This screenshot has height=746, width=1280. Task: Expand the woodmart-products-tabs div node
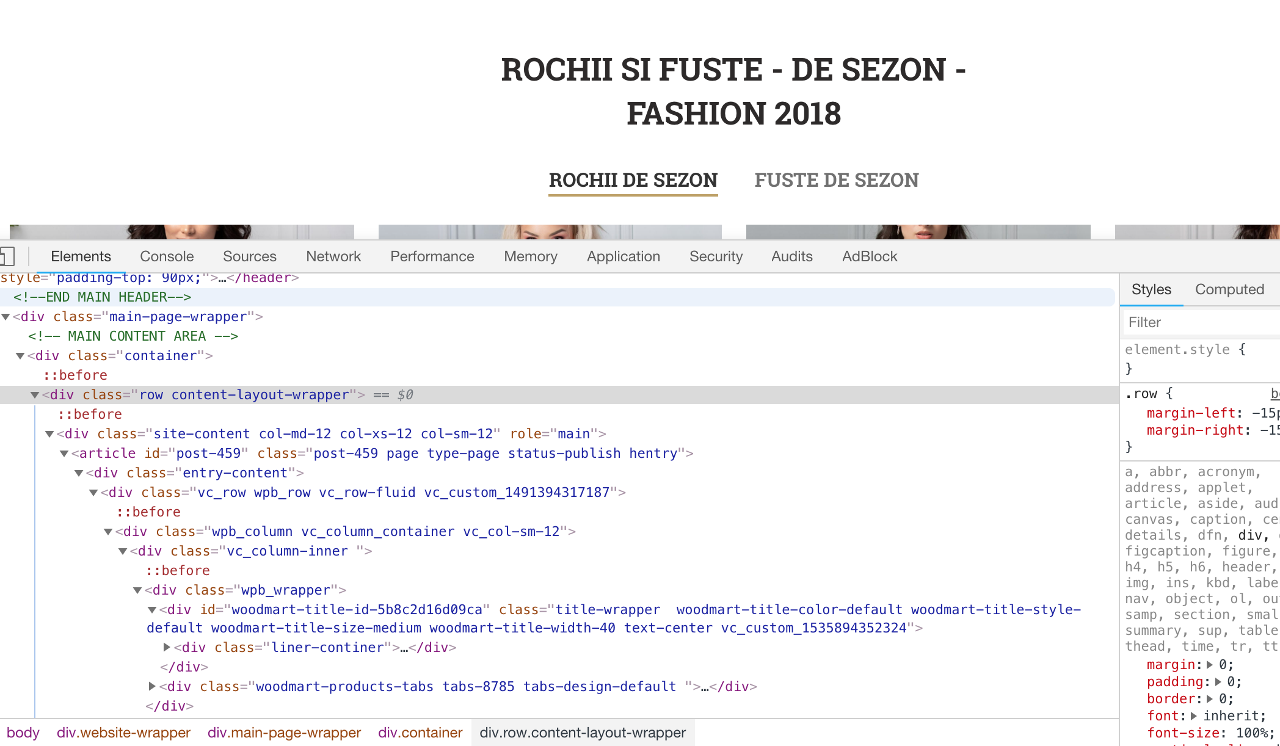(152, 686)
